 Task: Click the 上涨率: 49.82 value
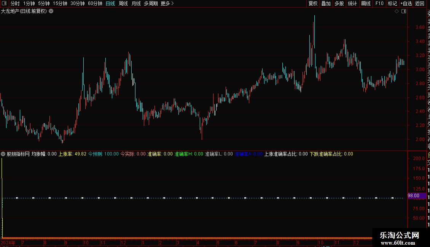tap(72, 154)
